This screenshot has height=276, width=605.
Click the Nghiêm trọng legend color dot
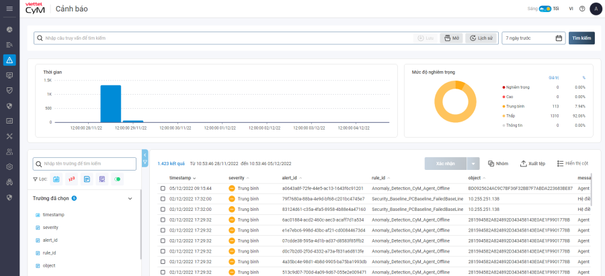coord(503,87)
